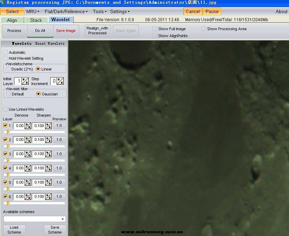Uncheck wavelet layer 5 checkbox
The height and width of the screenshot is (236, 289).
pos(5,182)
